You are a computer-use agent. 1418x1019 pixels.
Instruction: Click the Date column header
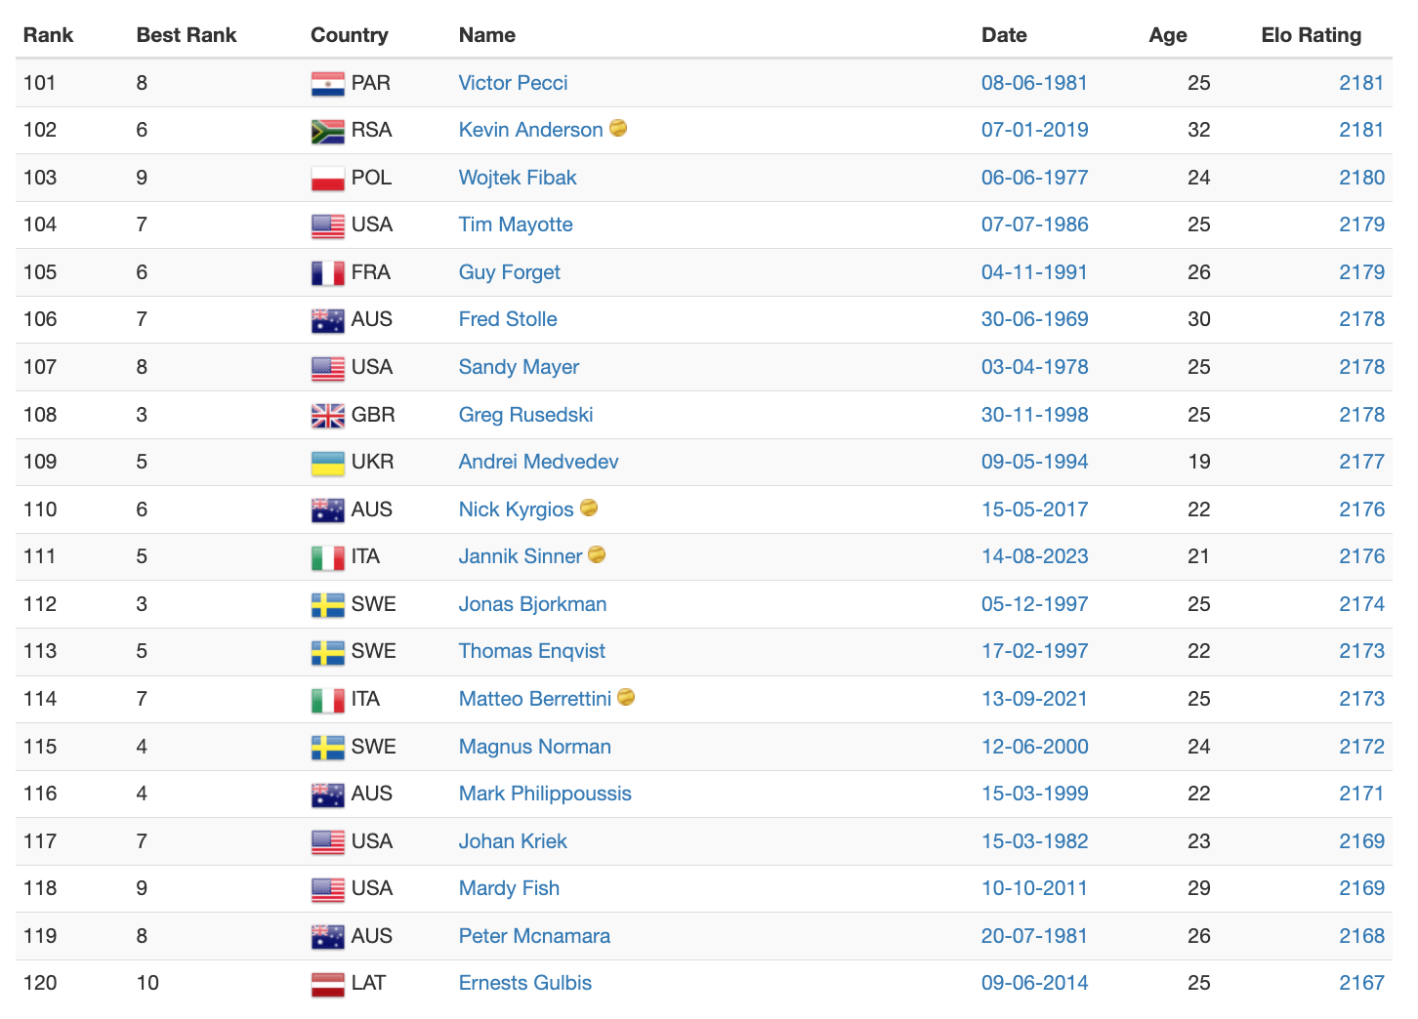[1004, 35]
